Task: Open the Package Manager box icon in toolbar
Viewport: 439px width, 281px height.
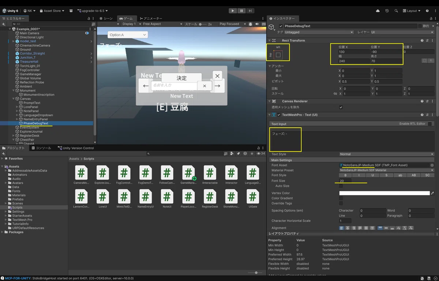Action: (x=71, y=11)
